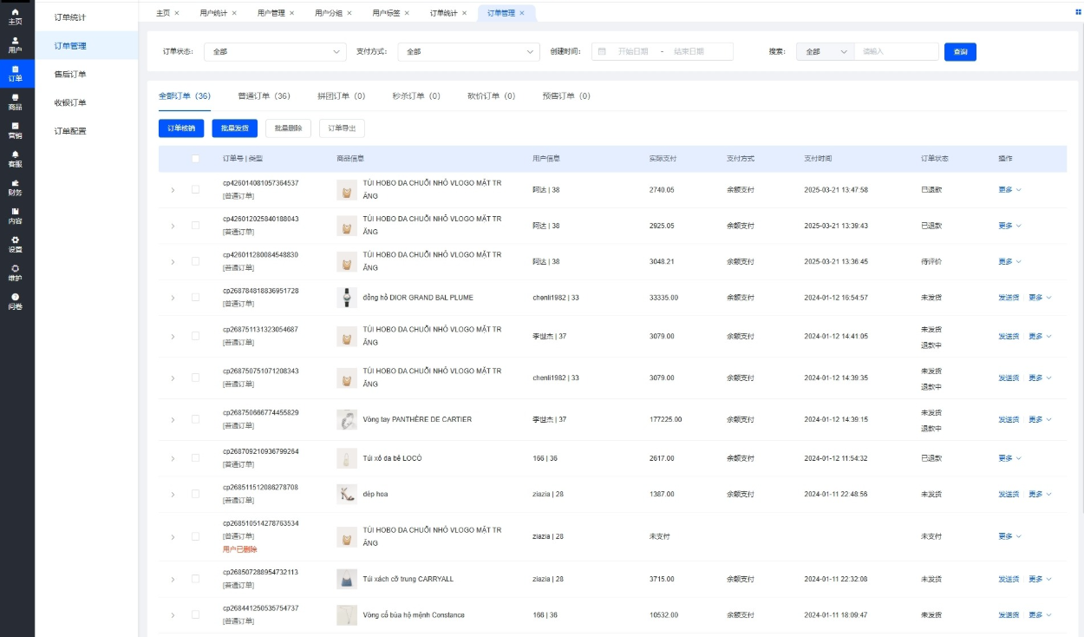Click the grid icon at top-right corner

tap(1078, 12)
